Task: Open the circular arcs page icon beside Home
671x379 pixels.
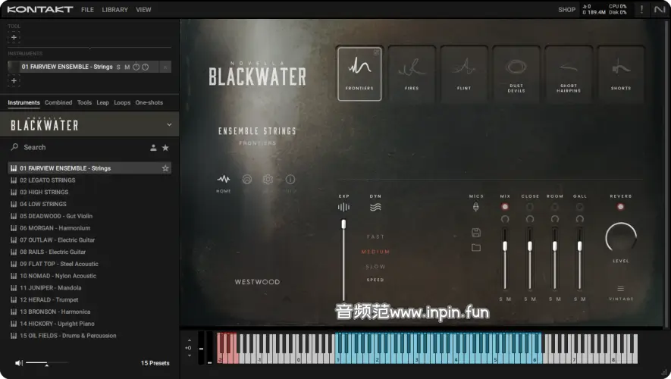Action: tap(247, 179)
